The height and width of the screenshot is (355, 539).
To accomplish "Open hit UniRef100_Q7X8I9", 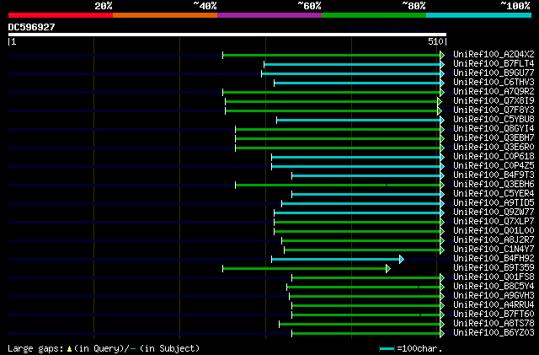I will coord(494,101).
